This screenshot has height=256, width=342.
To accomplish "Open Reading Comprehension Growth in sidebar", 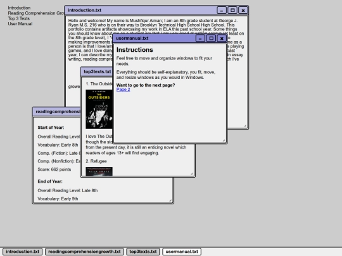I will coord(36,13).
